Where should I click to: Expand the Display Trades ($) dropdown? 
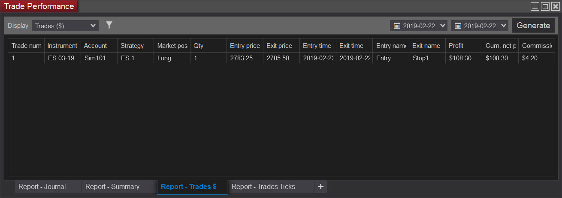coord(65,26)
